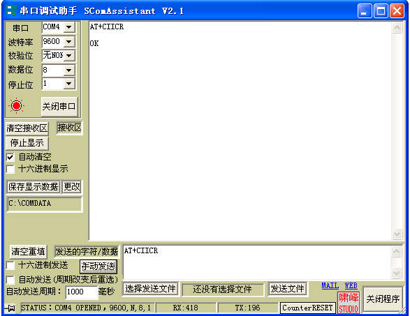
Task: Enable 自动发送 auto send checkbox
Action: [10, 280]
